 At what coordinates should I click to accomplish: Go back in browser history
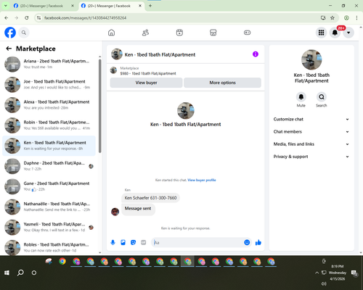pos(7,17)
